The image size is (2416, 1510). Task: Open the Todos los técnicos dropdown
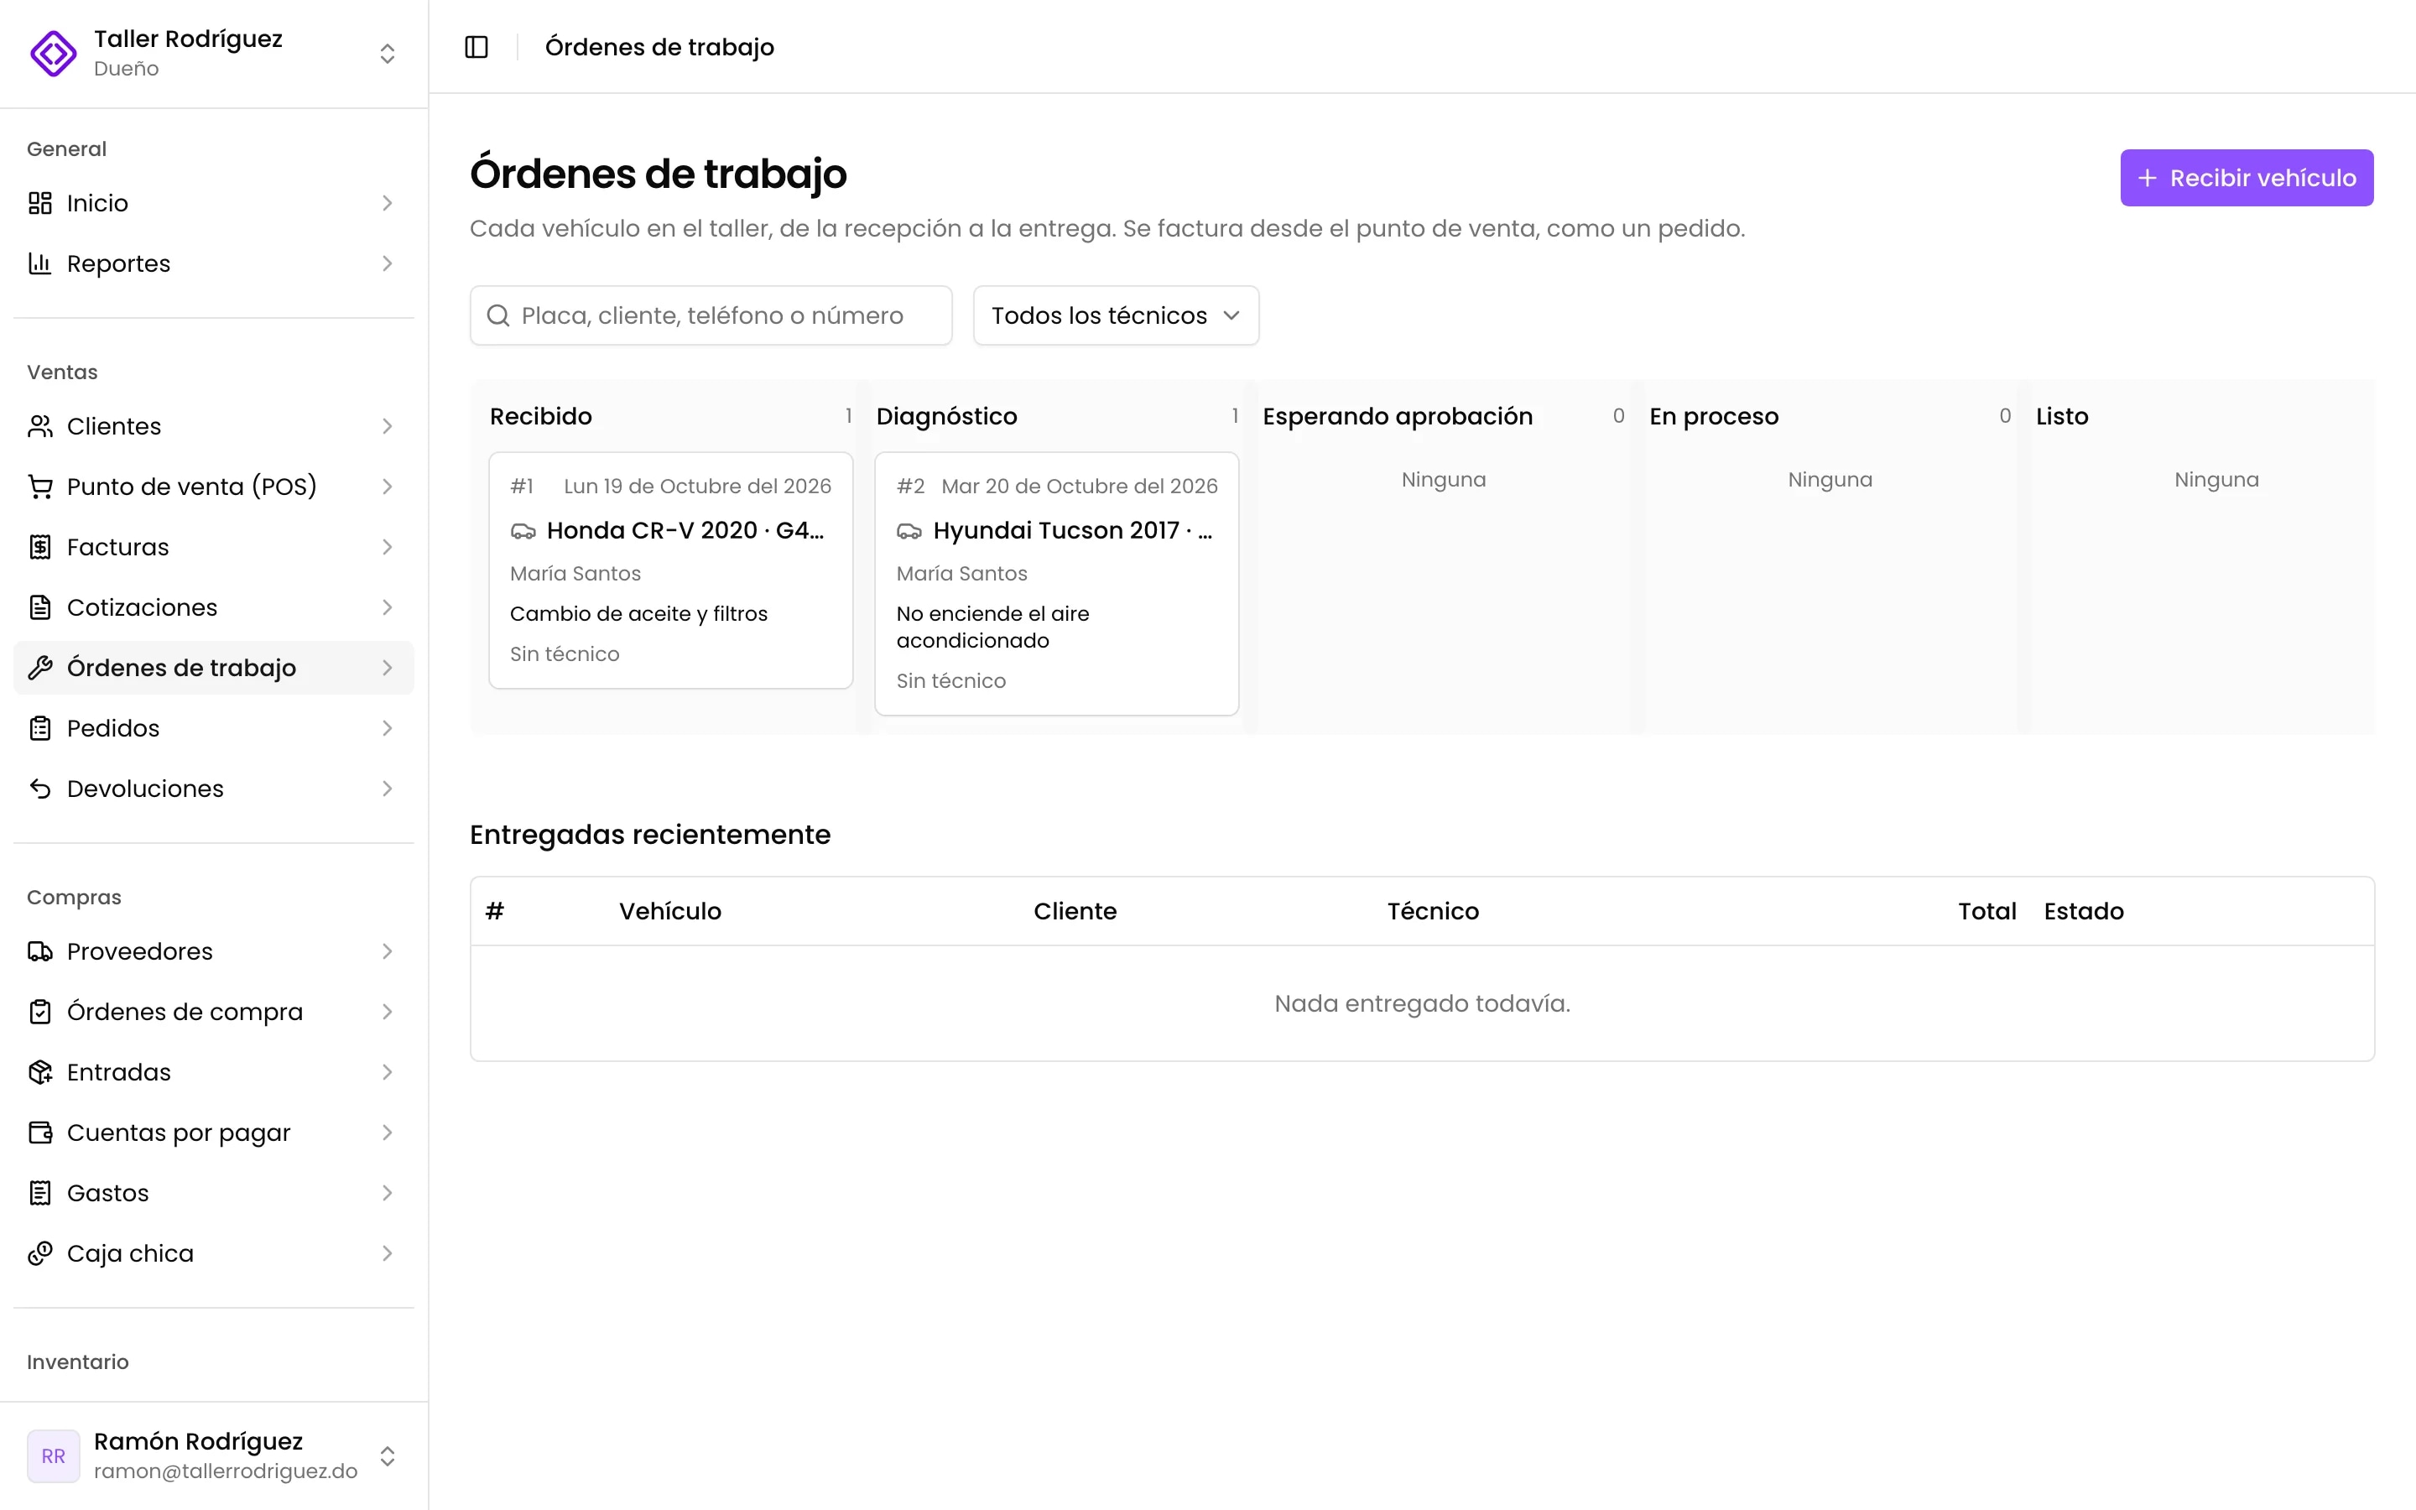1115,315
